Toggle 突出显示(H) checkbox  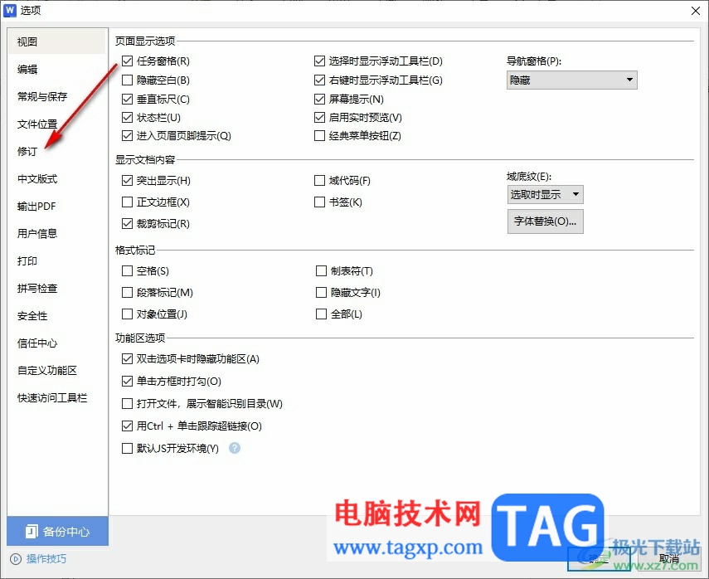pos(127,181)
